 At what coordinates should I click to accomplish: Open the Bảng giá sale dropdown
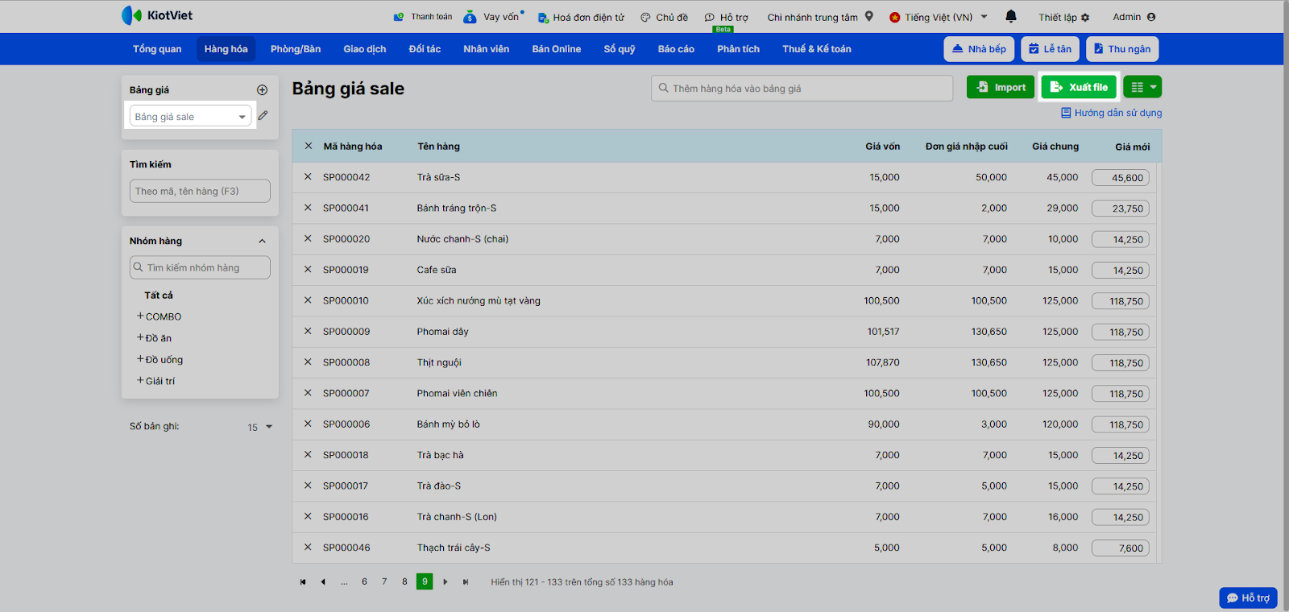click(x=191, y=117)
